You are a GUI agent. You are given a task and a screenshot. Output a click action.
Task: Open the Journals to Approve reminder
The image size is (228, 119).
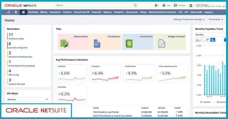coord(18,48)
